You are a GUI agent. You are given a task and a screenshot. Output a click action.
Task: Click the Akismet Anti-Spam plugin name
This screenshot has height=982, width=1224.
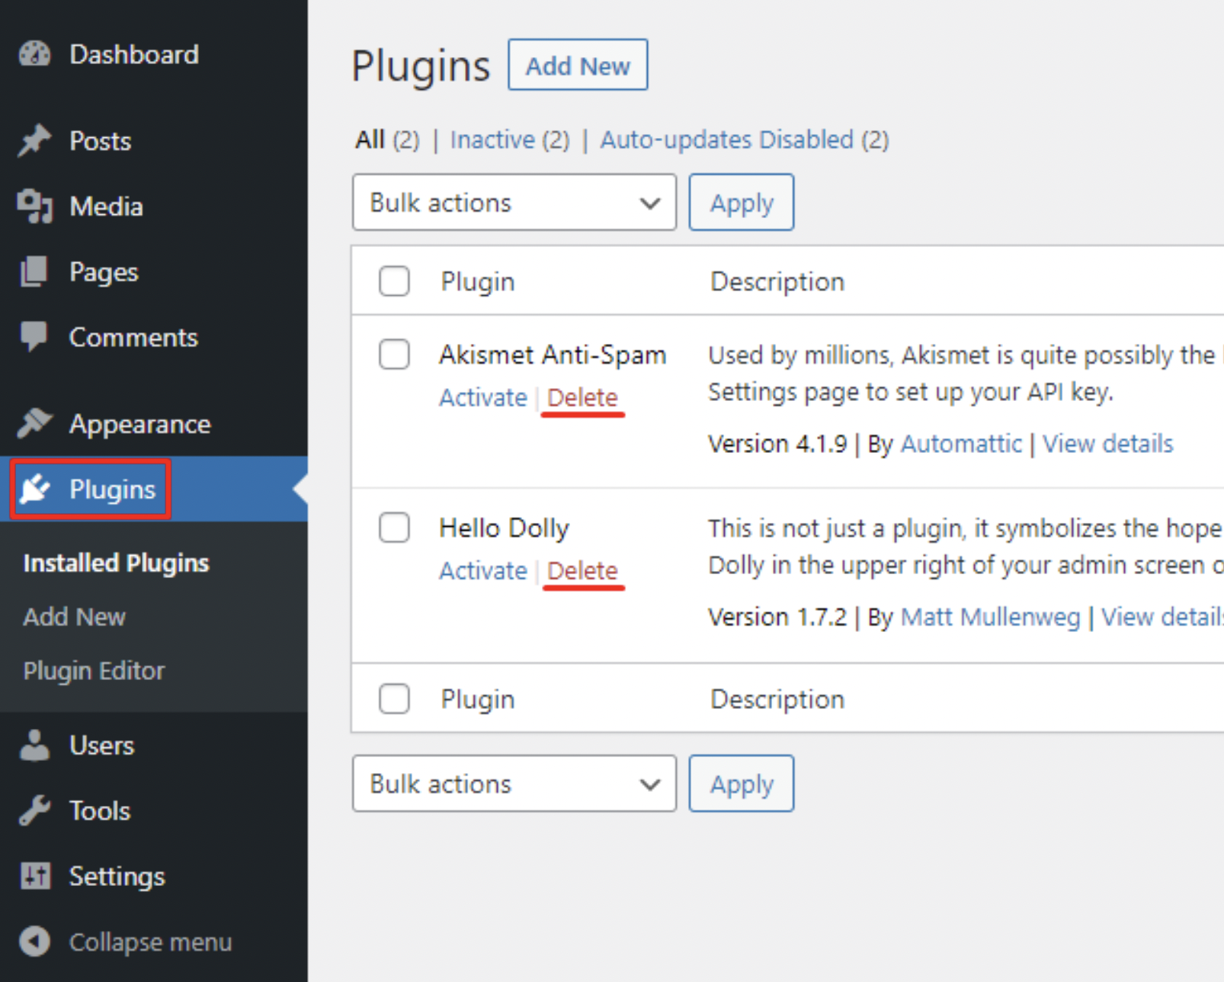pyautogui.click(x=553, y=355)
